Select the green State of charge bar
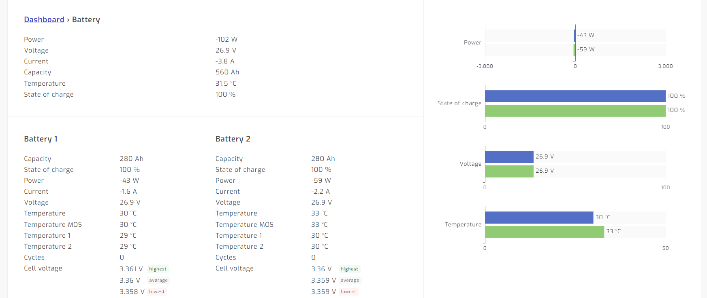Viewport: 707px width, 298px height. 575,111
